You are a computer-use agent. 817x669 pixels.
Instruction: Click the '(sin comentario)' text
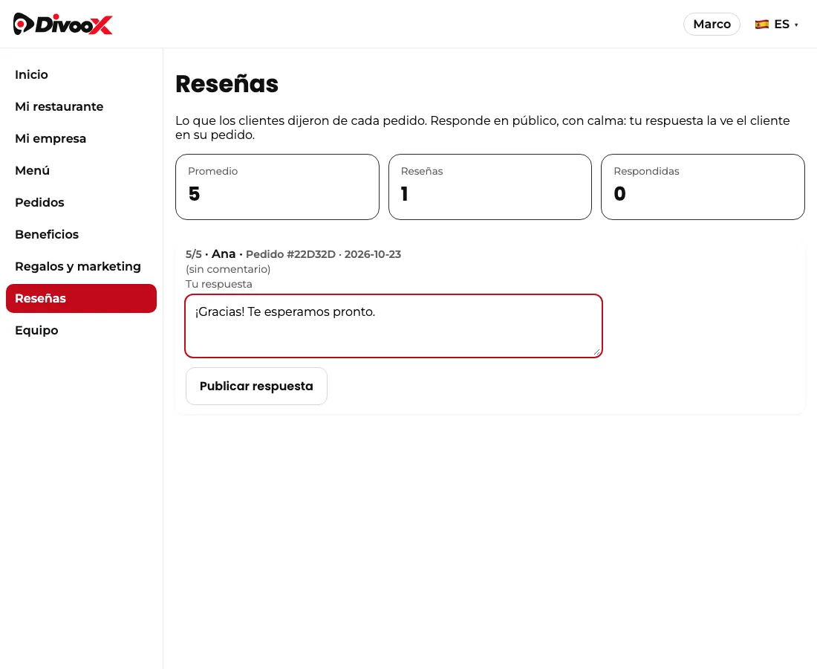click(x=228, y=269)
